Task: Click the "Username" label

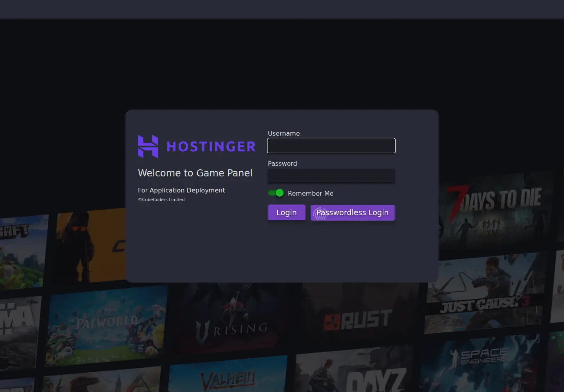Action: point(284,133)
